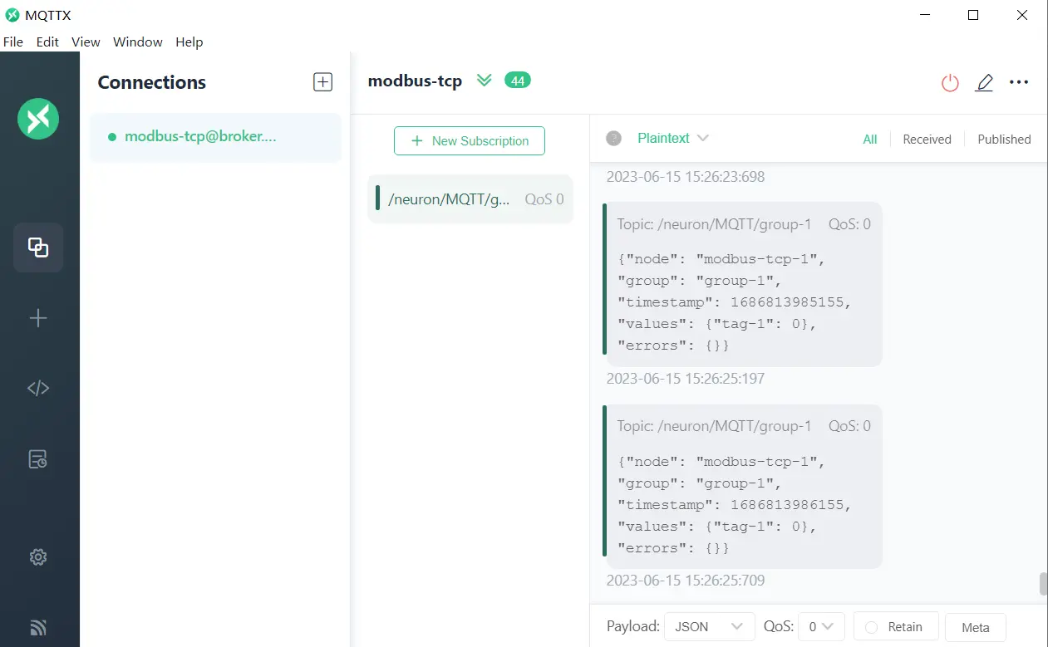This screenshot has height=647, width=1048.
Task: Click the plus icon in left sidebar
Action: (38, 318)
